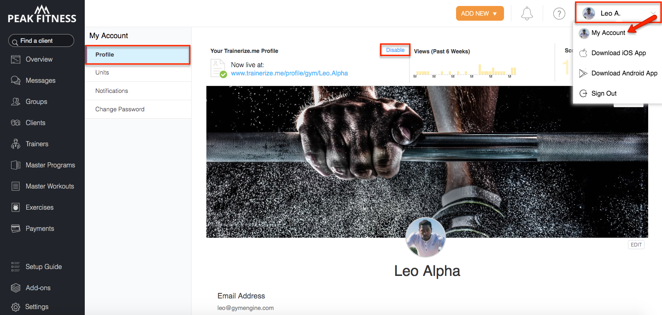Click the Peak Fitness logo

(x=42, y=14)
